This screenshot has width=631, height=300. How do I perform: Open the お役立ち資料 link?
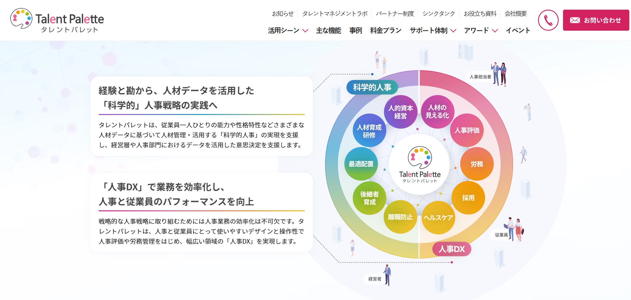[x=480, y=14]
